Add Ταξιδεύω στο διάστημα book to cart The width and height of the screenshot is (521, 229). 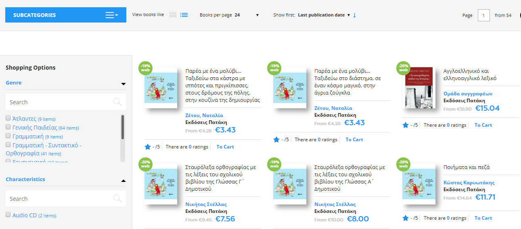click(x=354, y=140)
